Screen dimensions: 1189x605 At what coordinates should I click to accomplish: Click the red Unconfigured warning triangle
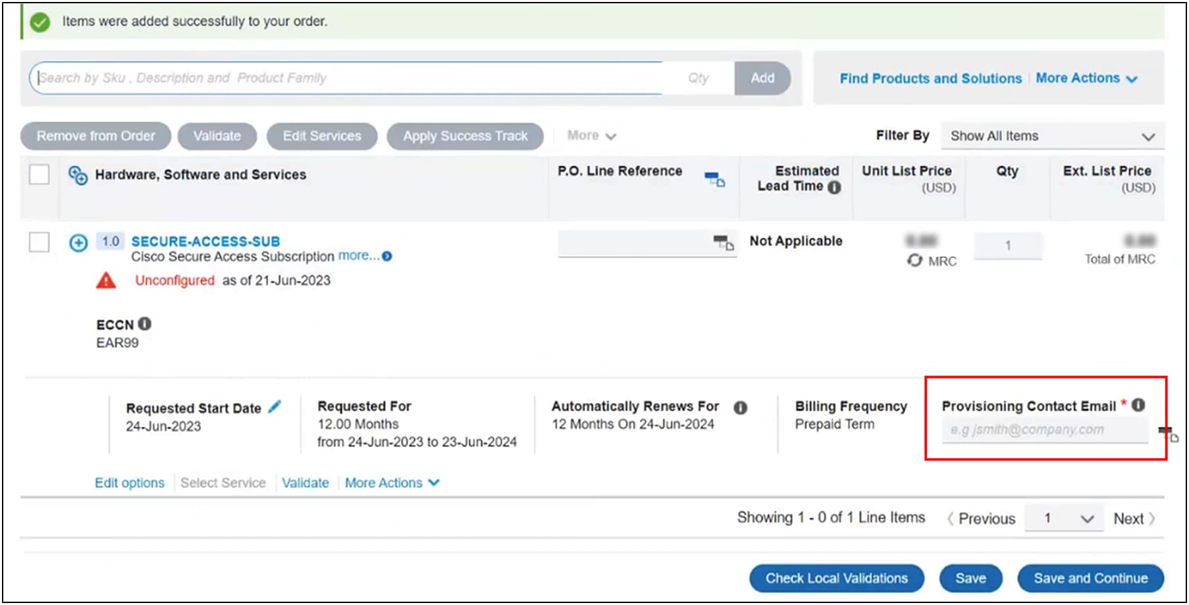click(106, 281)
